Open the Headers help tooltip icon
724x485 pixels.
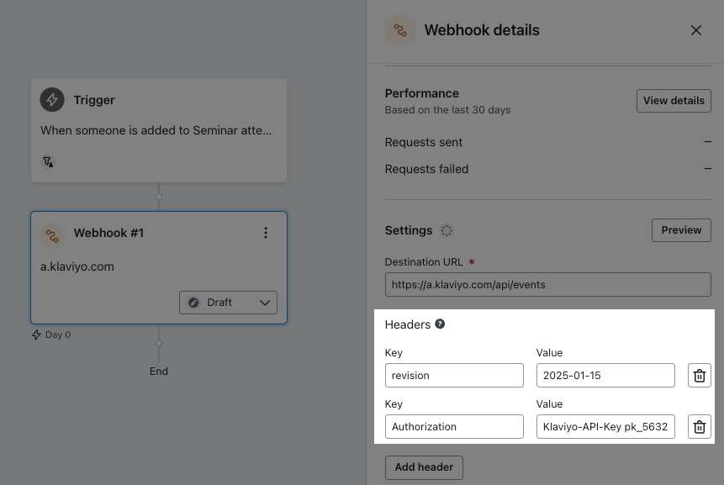pos(439,324)
